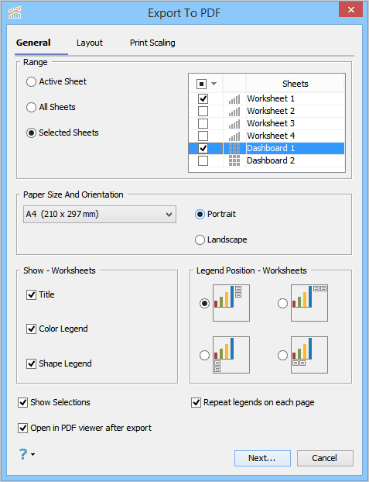The image size is (369, 482).
Task: Pick the bottom-left stacked legend position thumbnail
Action: pos(231,355)
